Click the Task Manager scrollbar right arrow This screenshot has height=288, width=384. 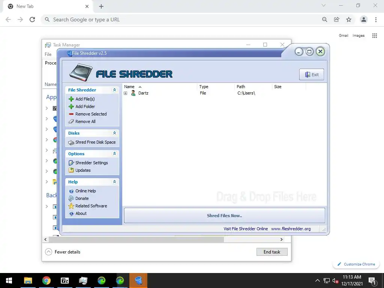coord(282,239)
